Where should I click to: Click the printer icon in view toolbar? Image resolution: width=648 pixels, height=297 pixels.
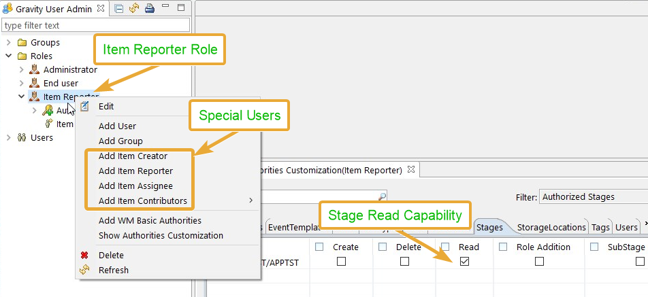[x=149, y=8]
